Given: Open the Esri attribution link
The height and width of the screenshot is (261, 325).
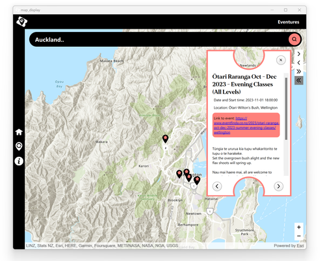Looking at the screenshot, I should pos(300,245).
